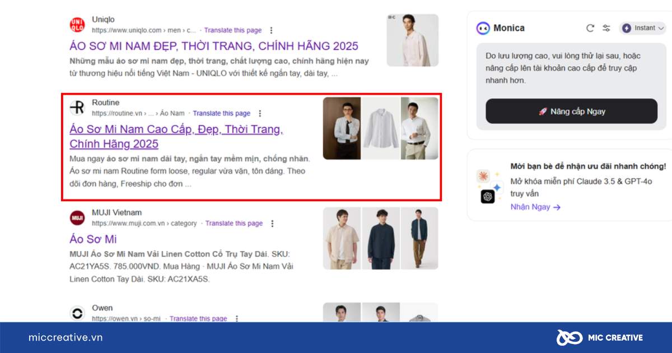Click the GPT icon in invite card
This screenshot has height=353, width=672.
tap(488, 197)
